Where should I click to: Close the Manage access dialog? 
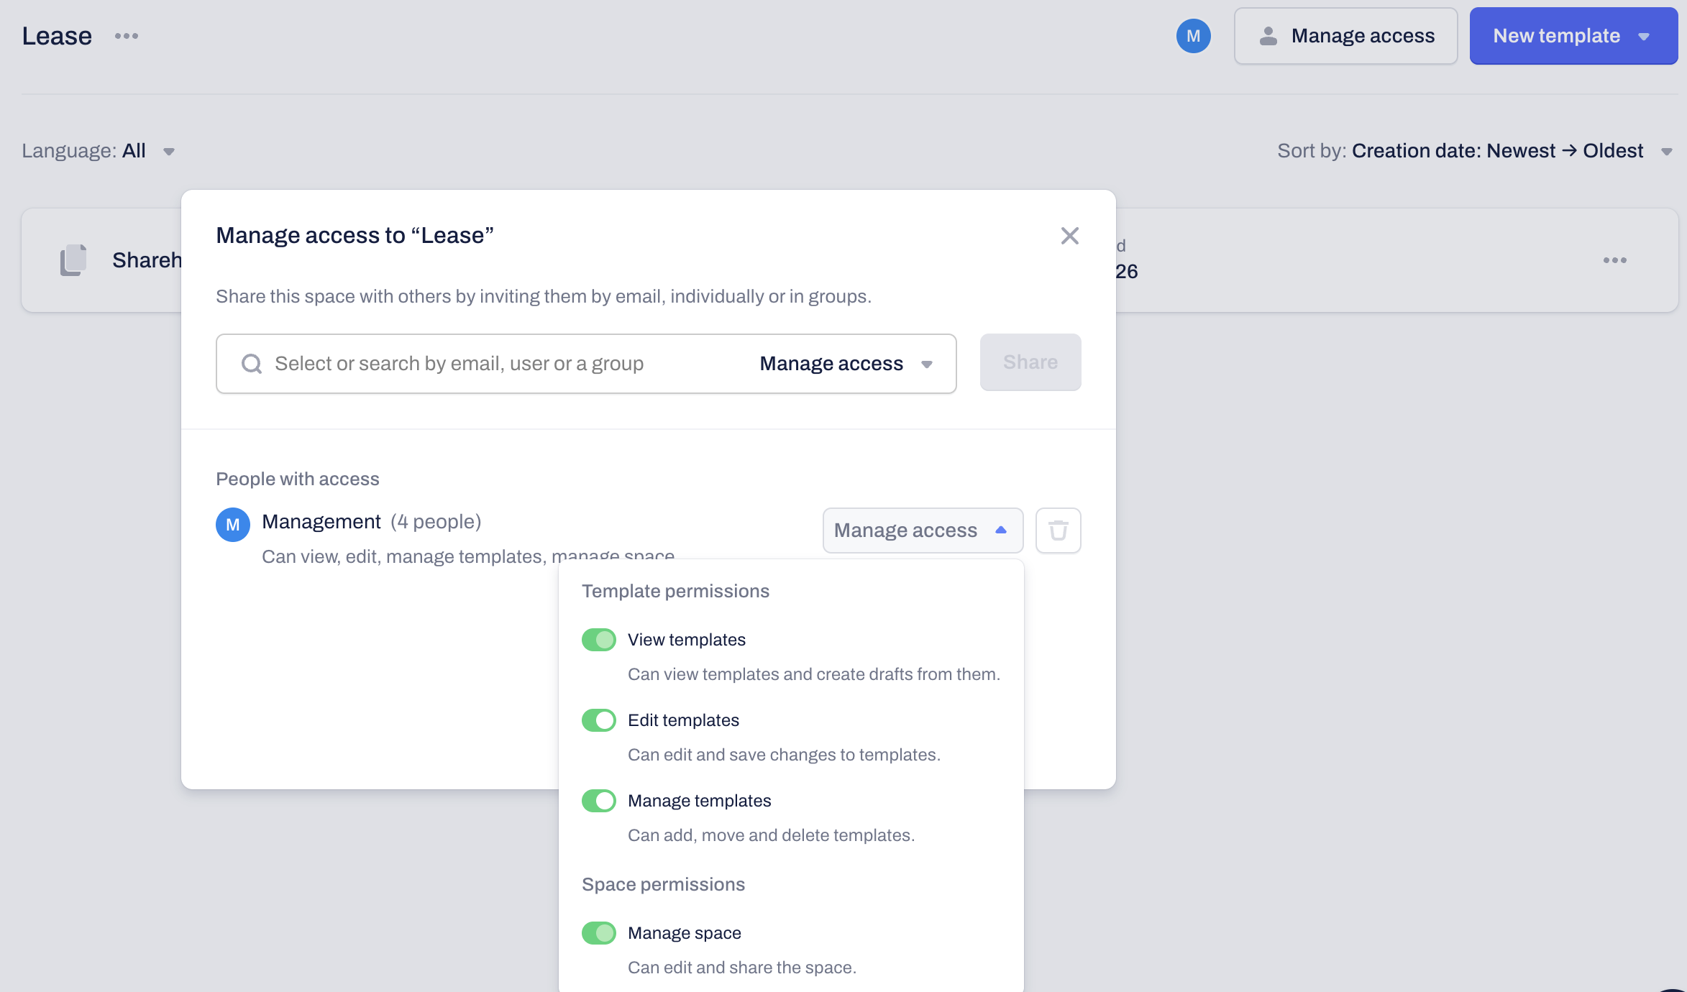pyautogui.click(x=1069, y=236)
